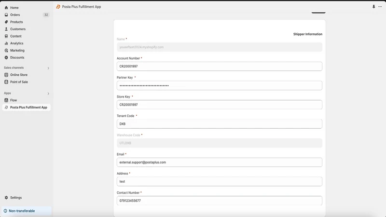Select Posta Plus Fulfillment App item
Screen dimensions: 386x217
tap(27, 107)
